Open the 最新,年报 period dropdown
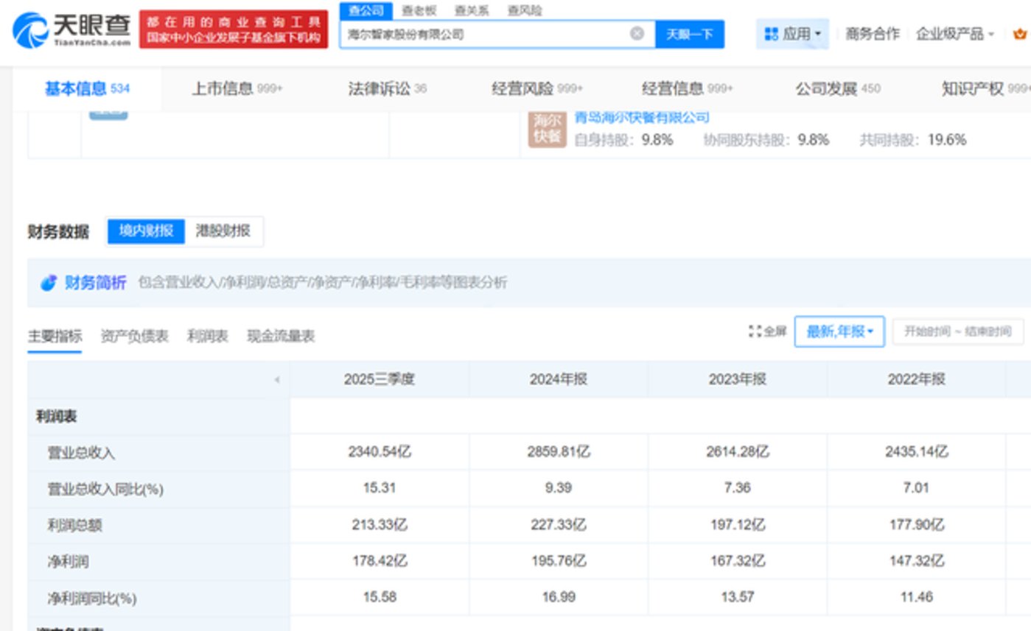This screenshot has width=1031, height=631. [839, 332]
